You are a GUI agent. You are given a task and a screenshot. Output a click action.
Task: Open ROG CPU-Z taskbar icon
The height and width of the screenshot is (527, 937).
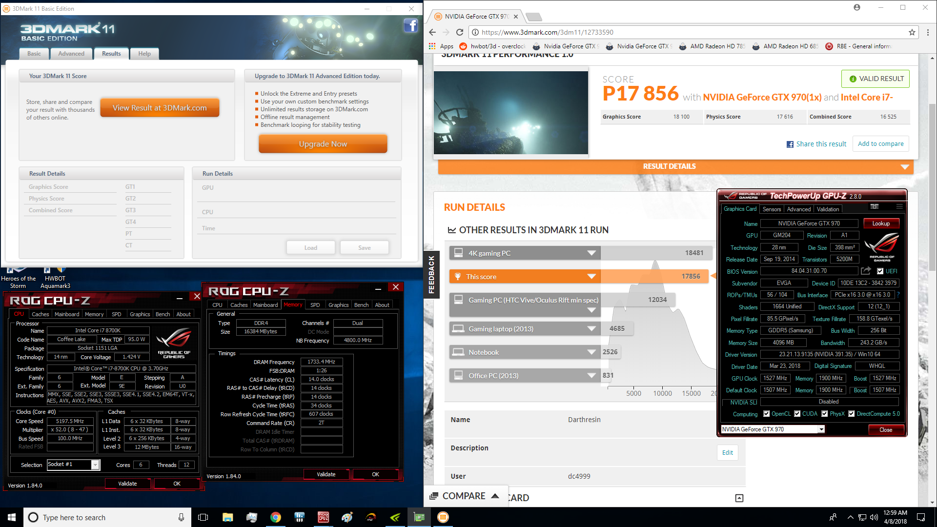coord(323,517)
